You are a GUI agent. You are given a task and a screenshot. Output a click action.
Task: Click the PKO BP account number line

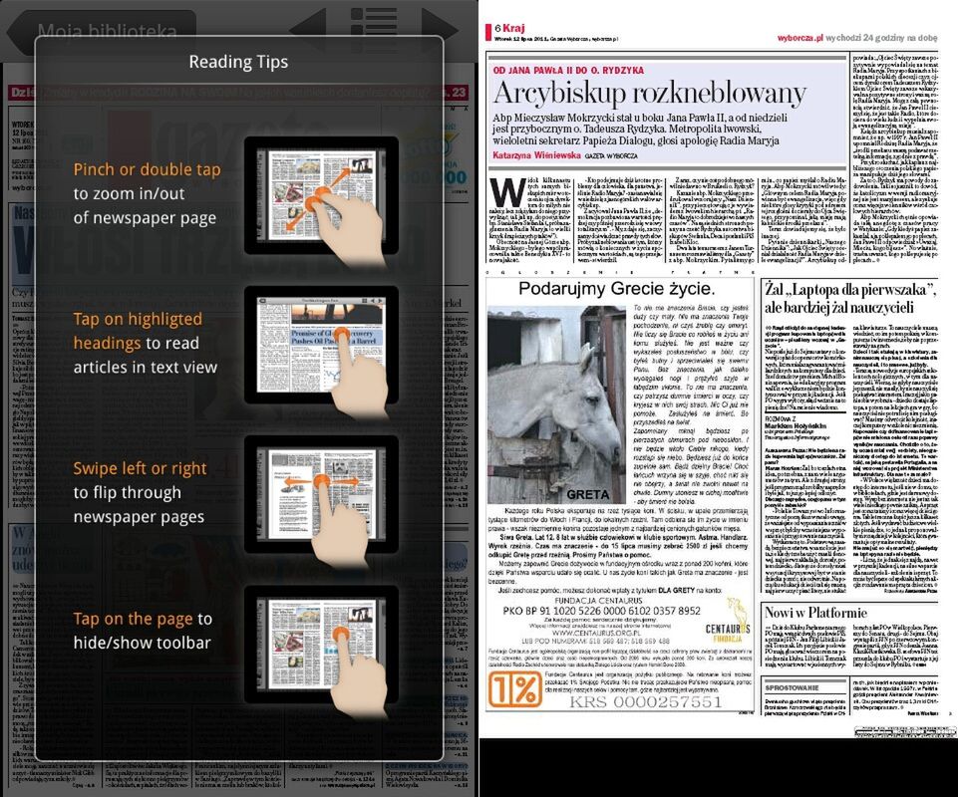click(601, 611)
